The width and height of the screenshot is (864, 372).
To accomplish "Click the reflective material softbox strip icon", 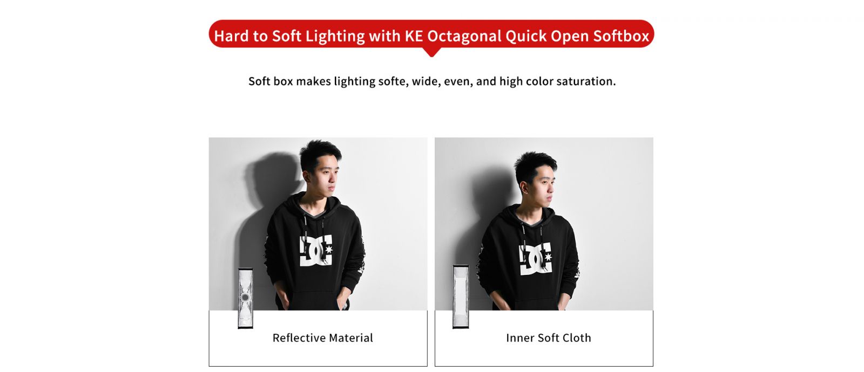I will 246,298.
